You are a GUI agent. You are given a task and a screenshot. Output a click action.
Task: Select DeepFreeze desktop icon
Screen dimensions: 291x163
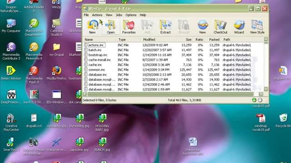[x=11, y=97]
